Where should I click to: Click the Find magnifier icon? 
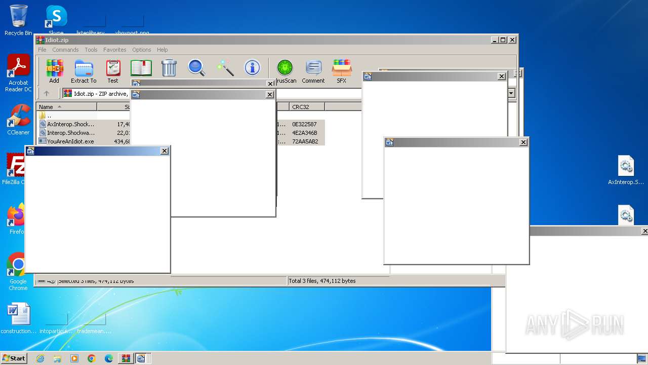click(x=196, y=68)
